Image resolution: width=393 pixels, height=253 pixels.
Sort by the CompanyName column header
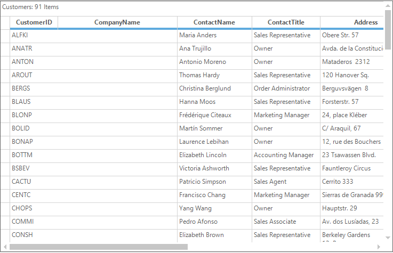[x=117, y=22]
